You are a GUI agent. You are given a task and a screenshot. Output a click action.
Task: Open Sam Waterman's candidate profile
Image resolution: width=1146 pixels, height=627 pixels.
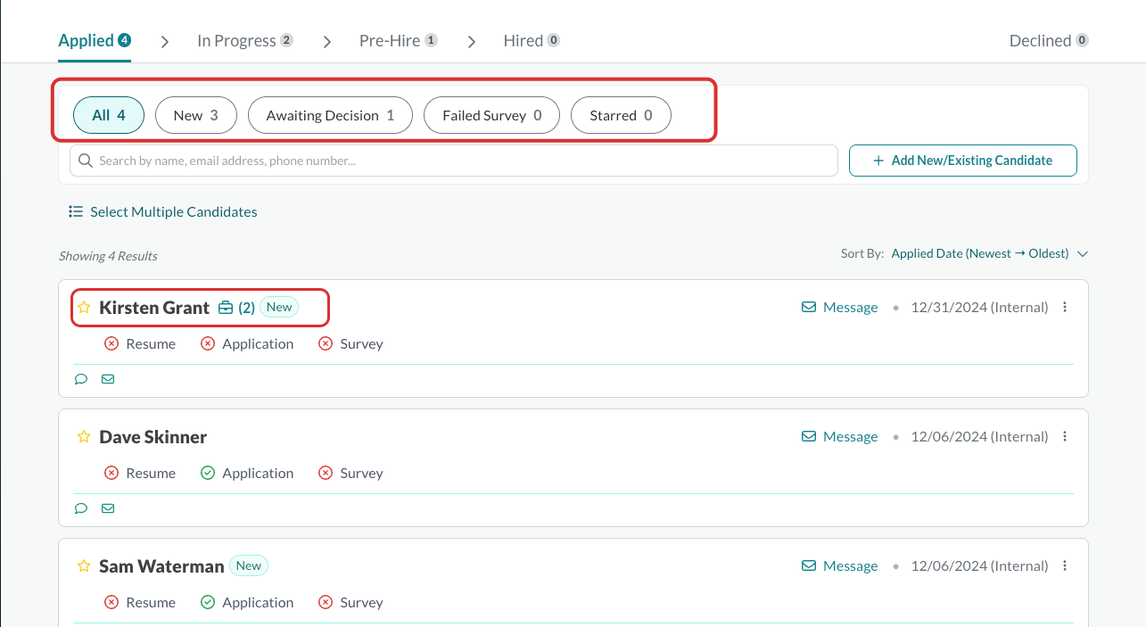[161, 566]
